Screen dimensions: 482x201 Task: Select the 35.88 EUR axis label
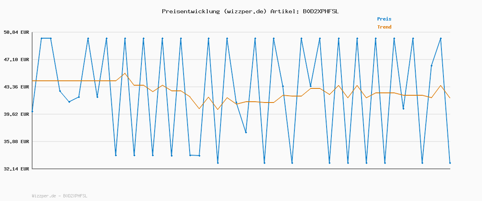(x=16, y=142)
